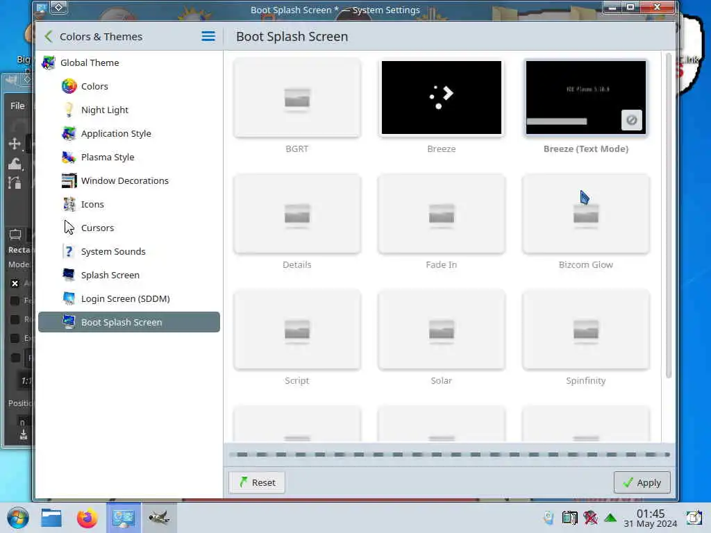Click the window menu icon in title bar
This screenshot has width=711, height=533.
(41, 7)
